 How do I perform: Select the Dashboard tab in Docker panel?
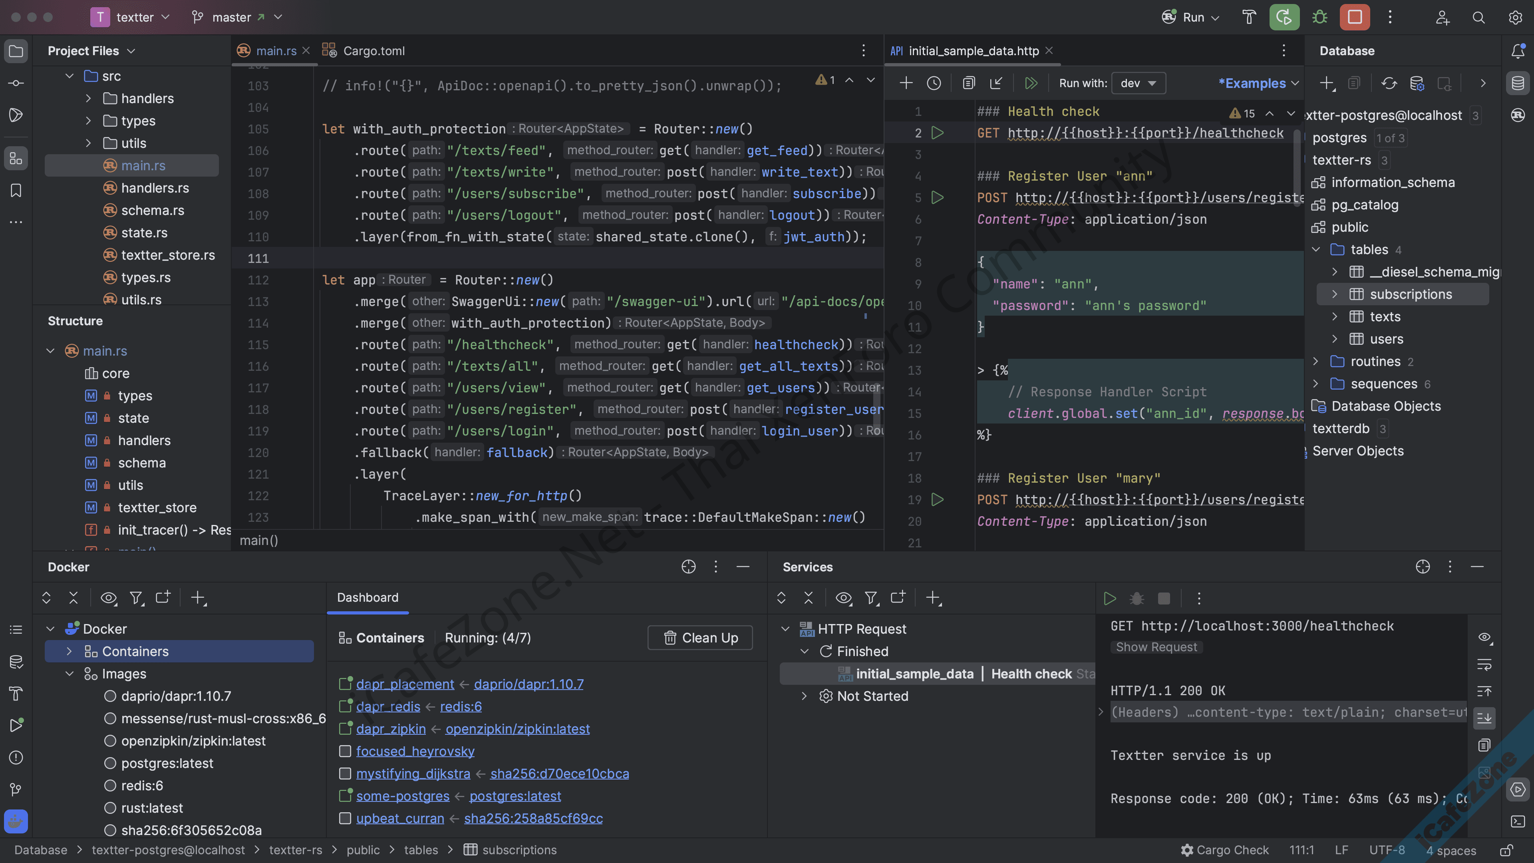pyautogui.click(x=368, y=597)
